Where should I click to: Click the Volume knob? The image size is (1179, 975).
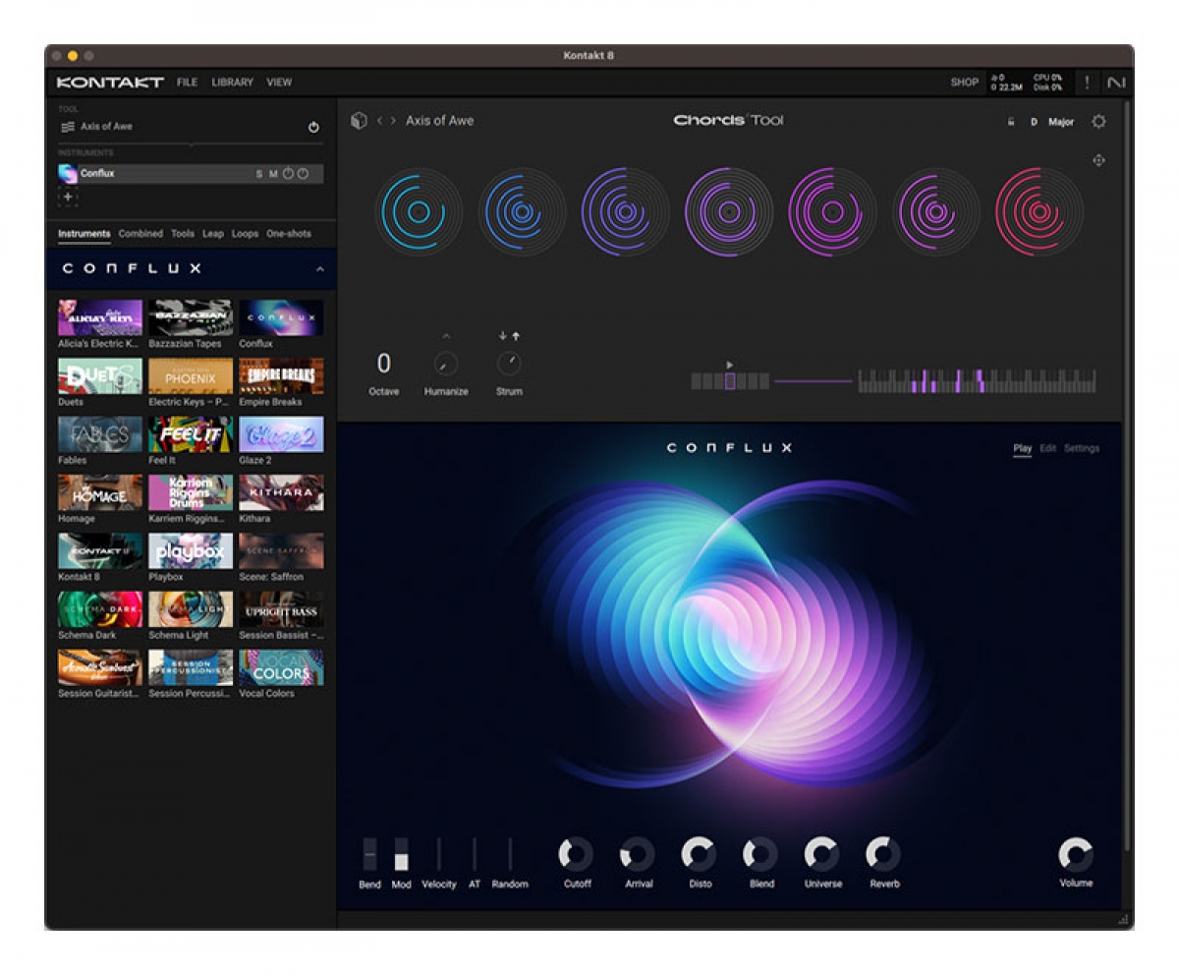[x=1076, y=854]
